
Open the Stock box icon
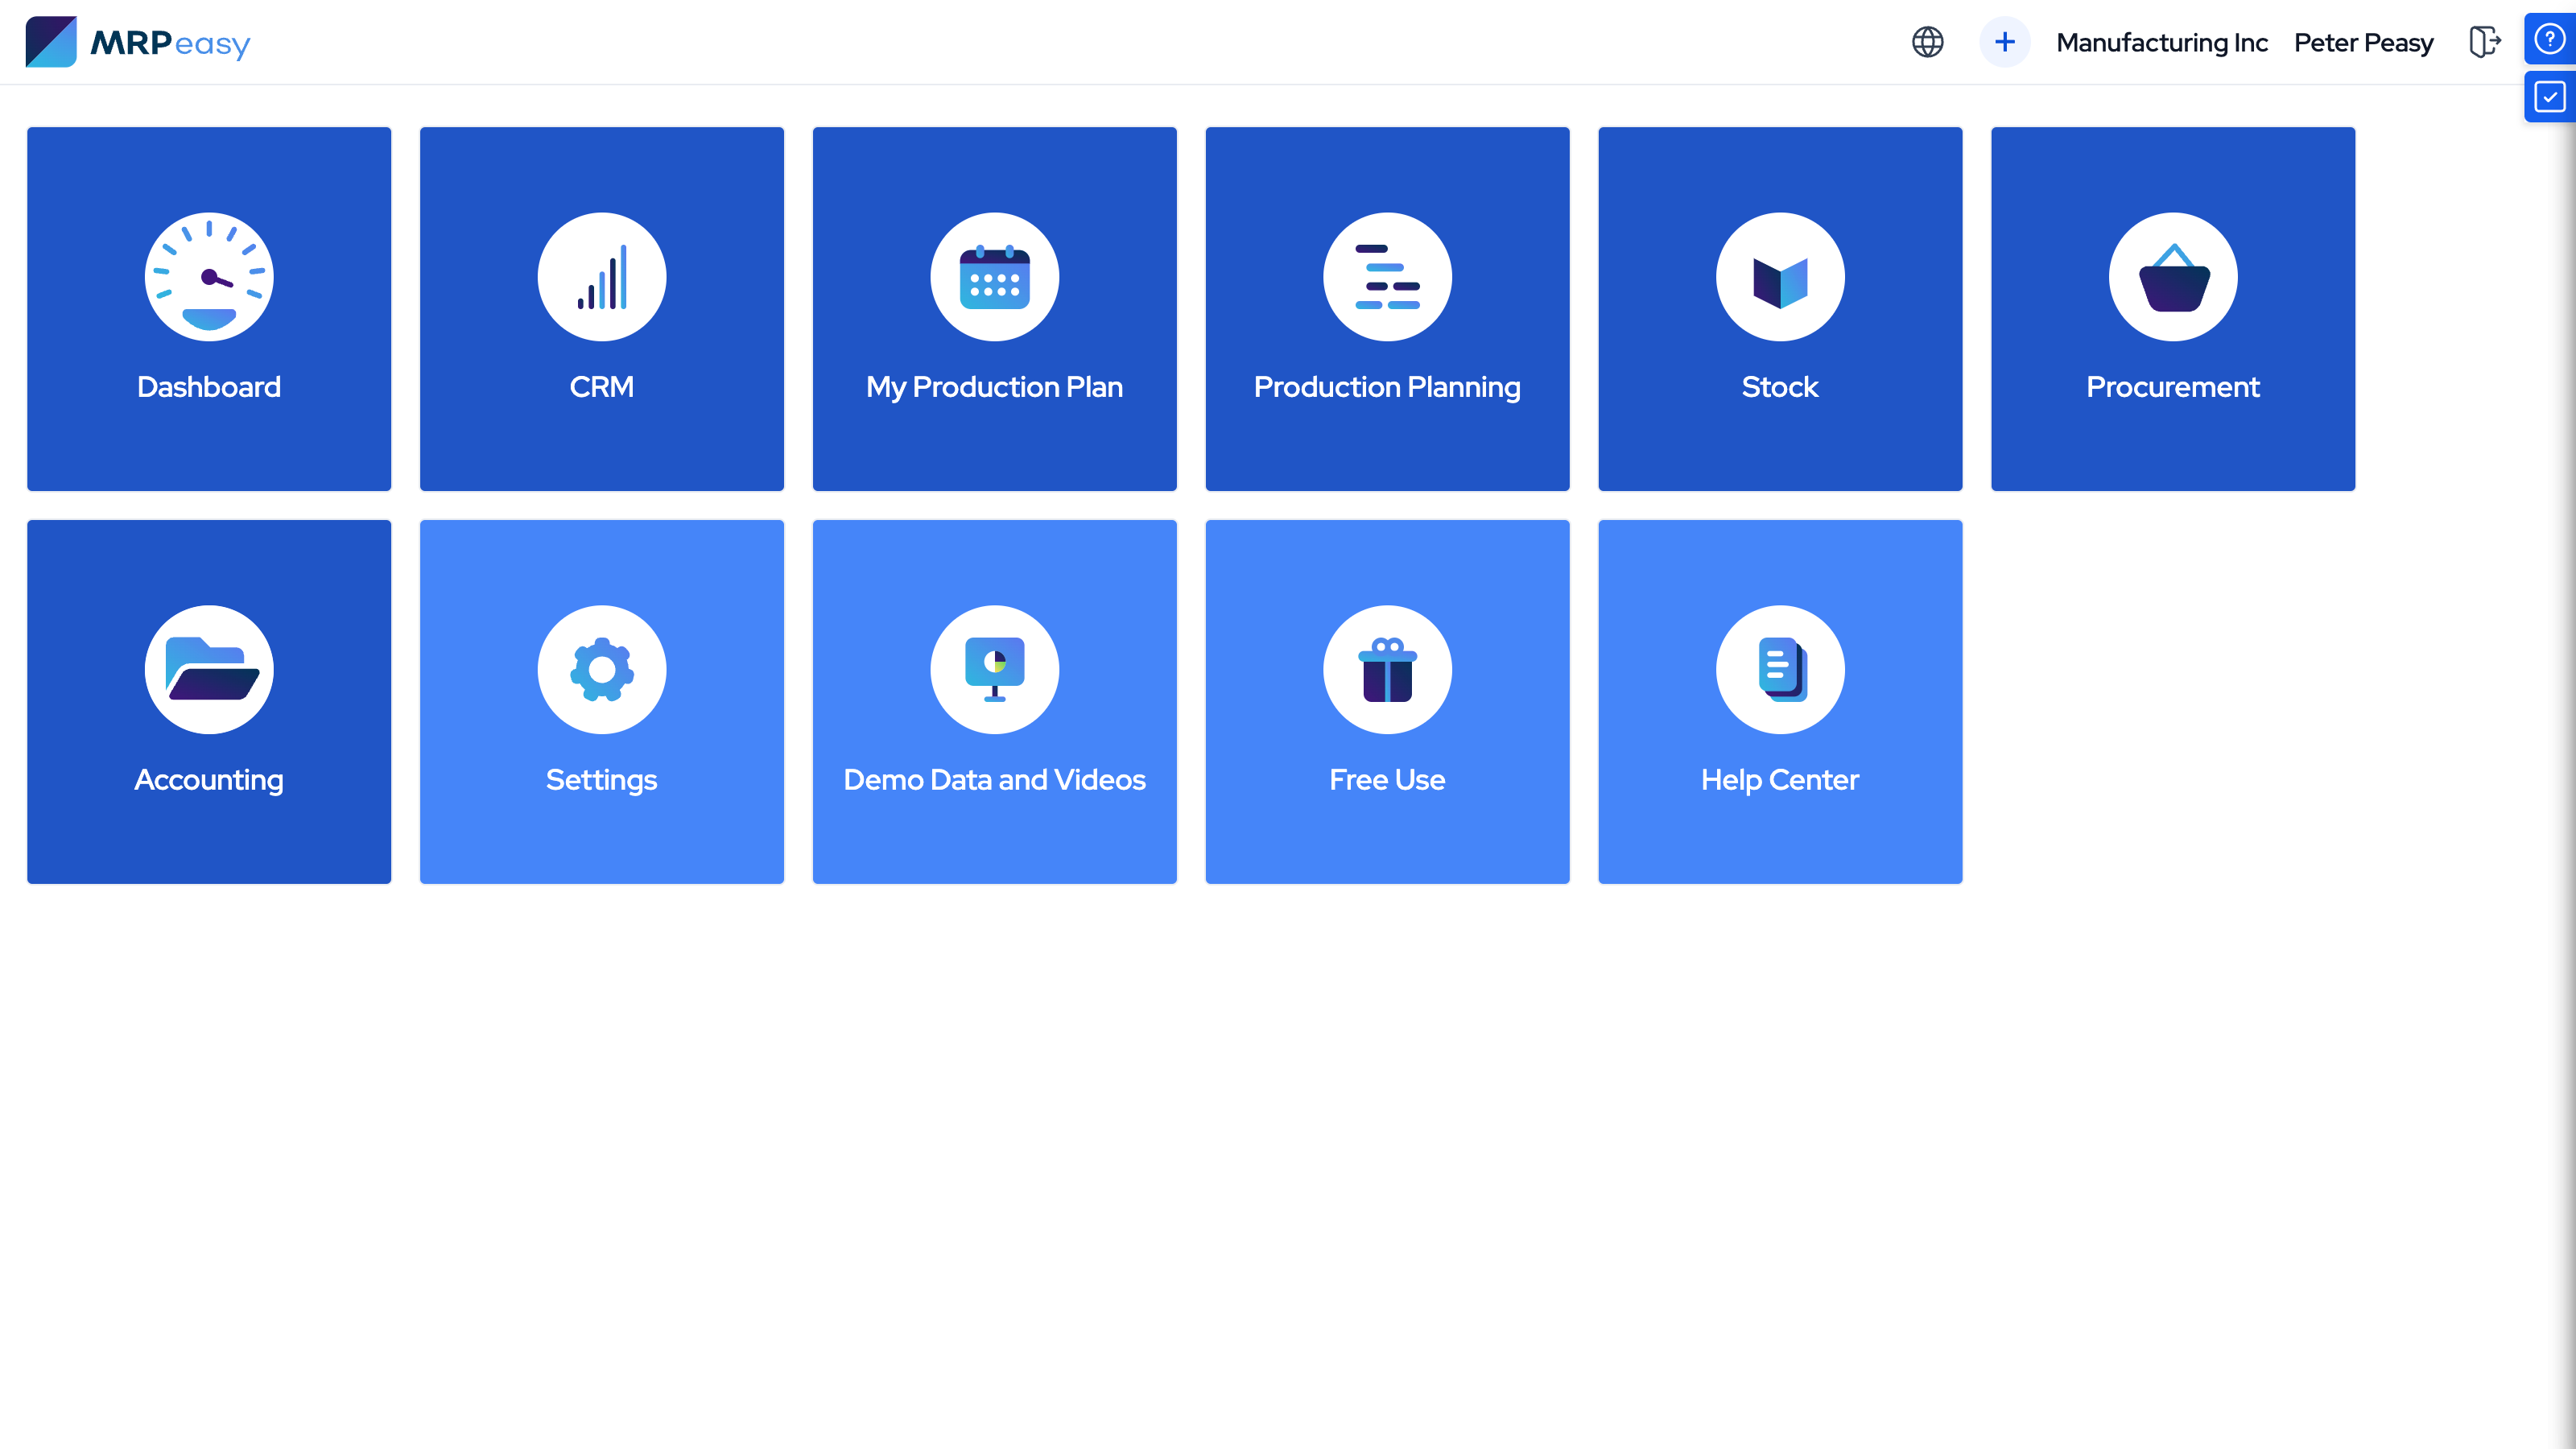(1780, 277)
